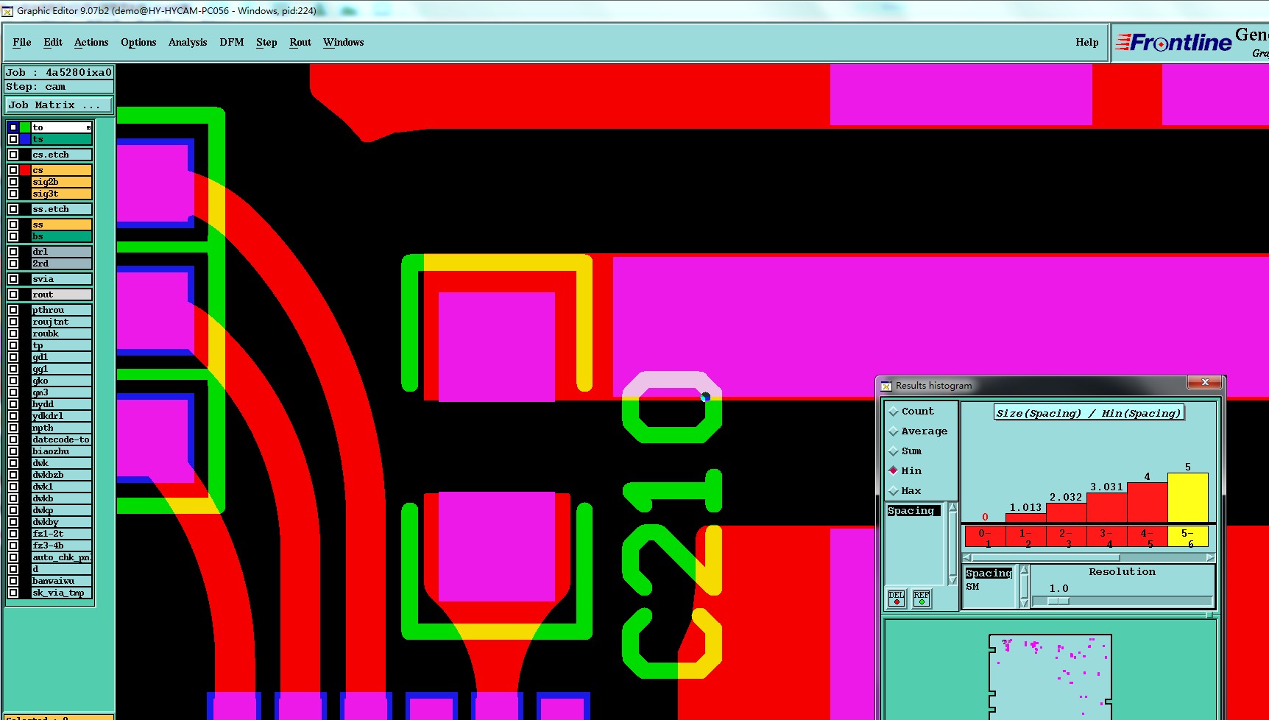Click the Job Matrix ... button

coord(59,105)
